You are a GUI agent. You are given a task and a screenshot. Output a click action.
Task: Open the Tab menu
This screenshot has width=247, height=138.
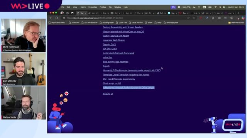click(x=110, y=7)
